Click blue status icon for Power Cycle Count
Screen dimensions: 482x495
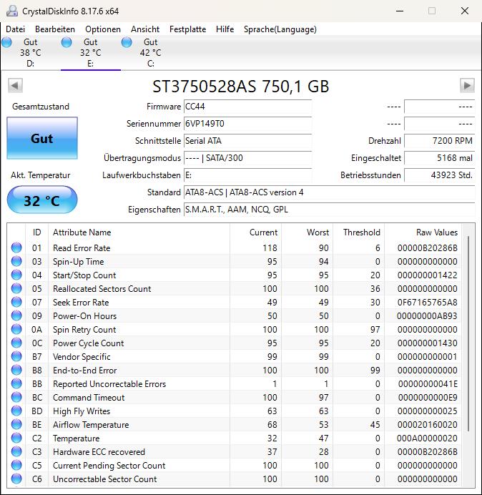pos(16,343)
